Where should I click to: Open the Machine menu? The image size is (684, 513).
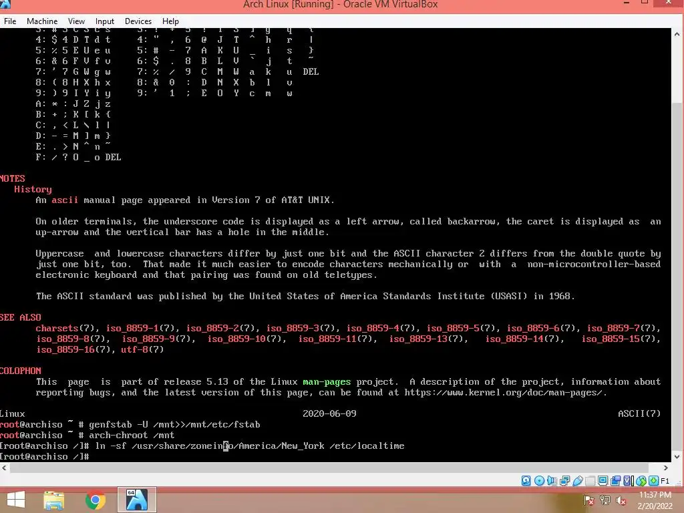coord(42,21)
